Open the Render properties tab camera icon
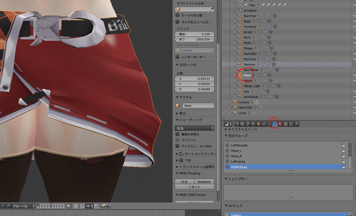The height and width of the screenshot is (216, 356). (x=237, y=124)
